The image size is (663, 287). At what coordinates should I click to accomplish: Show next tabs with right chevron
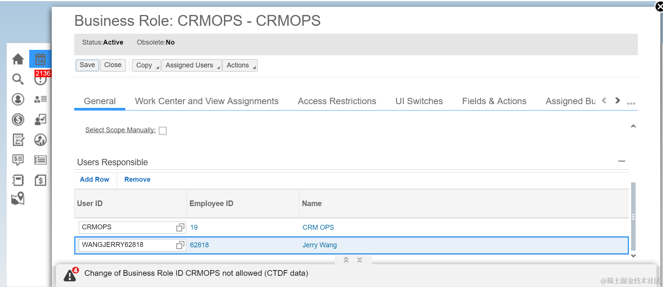click(x=617, y=100)
